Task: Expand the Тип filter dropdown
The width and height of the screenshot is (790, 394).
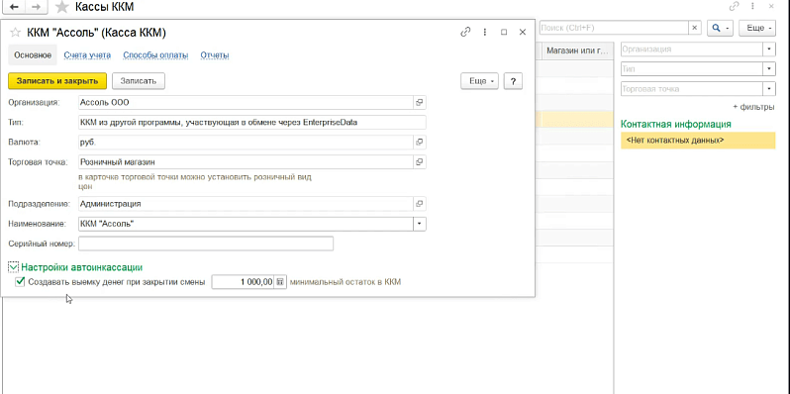Action: [x=769, y=68]
